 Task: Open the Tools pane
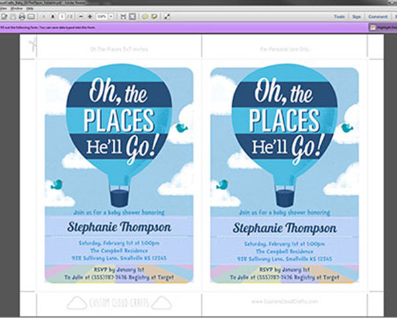pyautogui.click(x=339, y=17)
